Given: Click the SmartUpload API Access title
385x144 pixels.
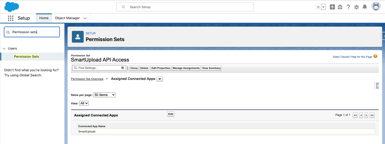Looking at the screenshot, I should tap(100, 60).
